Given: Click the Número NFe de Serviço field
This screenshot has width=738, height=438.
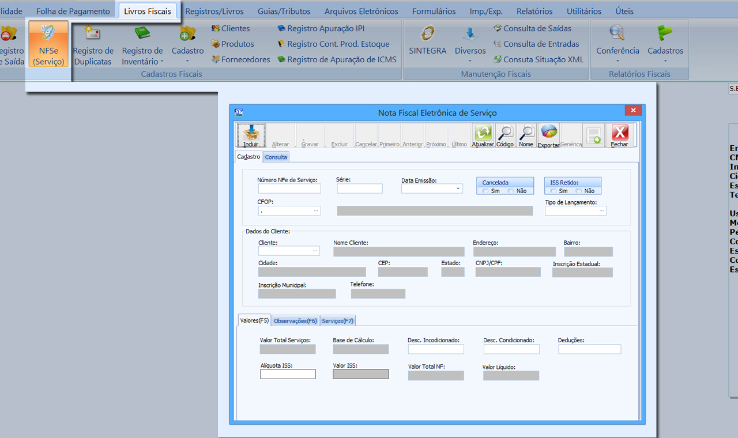Looking at the screenshot, I should click(289, 188).
